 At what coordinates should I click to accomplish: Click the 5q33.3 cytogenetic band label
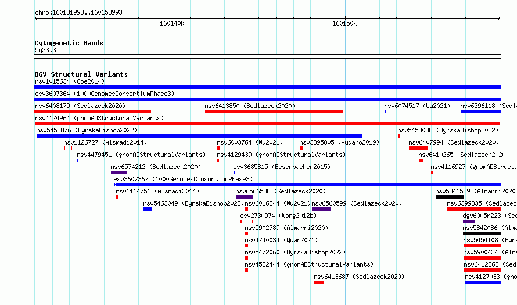pyautogui.click(x=45, y=51)
